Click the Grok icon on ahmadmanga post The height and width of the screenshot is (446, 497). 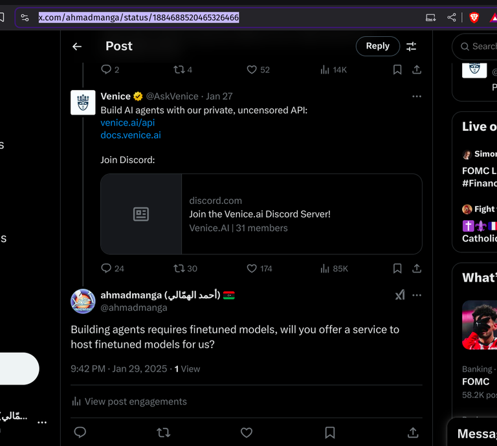coord(400,295)
